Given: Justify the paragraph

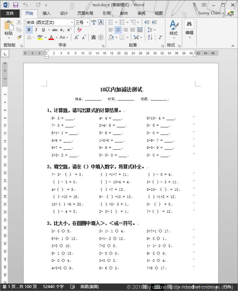Looking at the screenshot, I should click(133, 30).
